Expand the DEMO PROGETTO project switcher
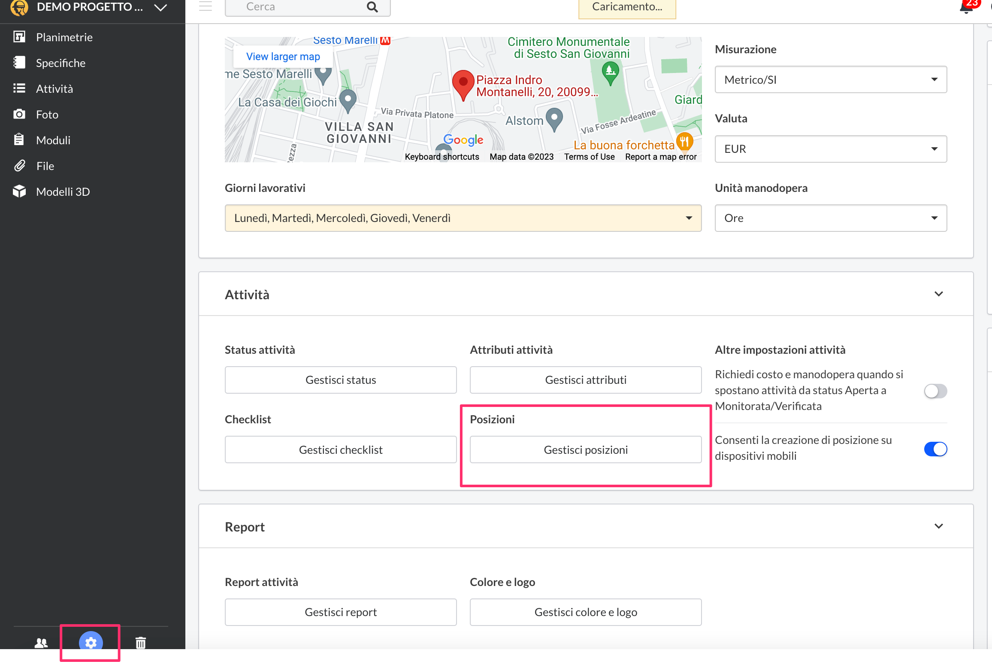The height and width of the screenshot is (662, 992). tap(160, 7)
